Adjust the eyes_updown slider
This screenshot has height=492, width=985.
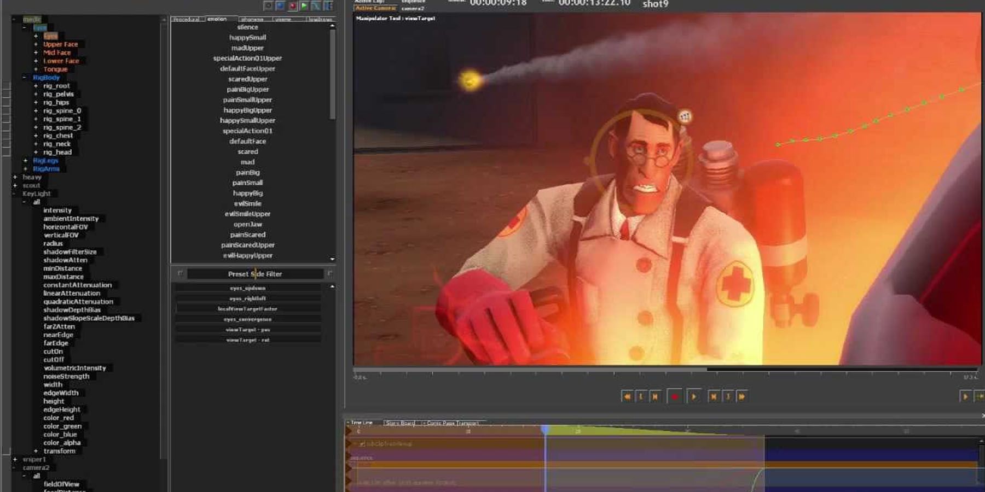[248, 288]
